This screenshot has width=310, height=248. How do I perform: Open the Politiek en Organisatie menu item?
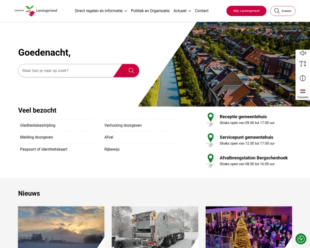(x=150, y=11)
